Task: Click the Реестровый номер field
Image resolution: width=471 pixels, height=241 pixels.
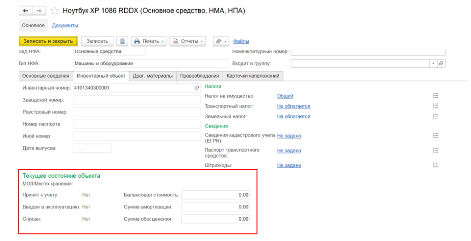Action: pyautogui.click(x=137, y=112)
